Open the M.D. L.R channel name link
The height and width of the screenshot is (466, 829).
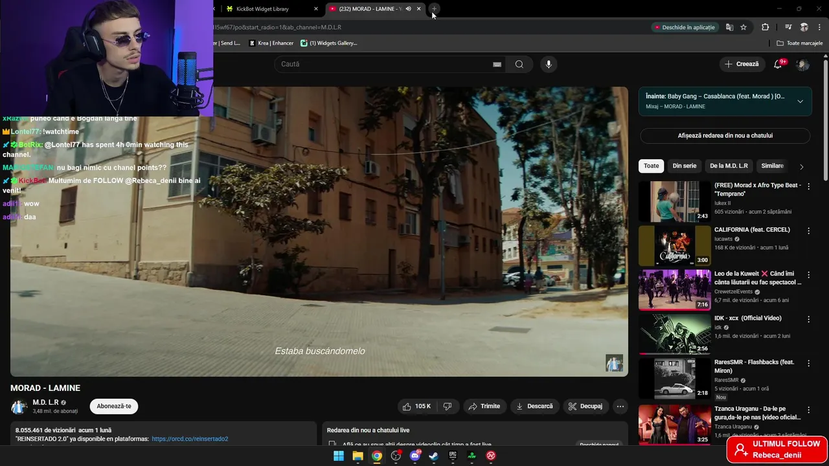coord(45,403)
